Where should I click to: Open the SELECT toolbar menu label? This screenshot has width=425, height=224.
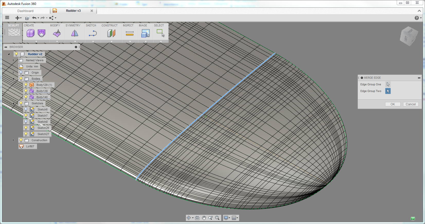(x=159, y=25)
